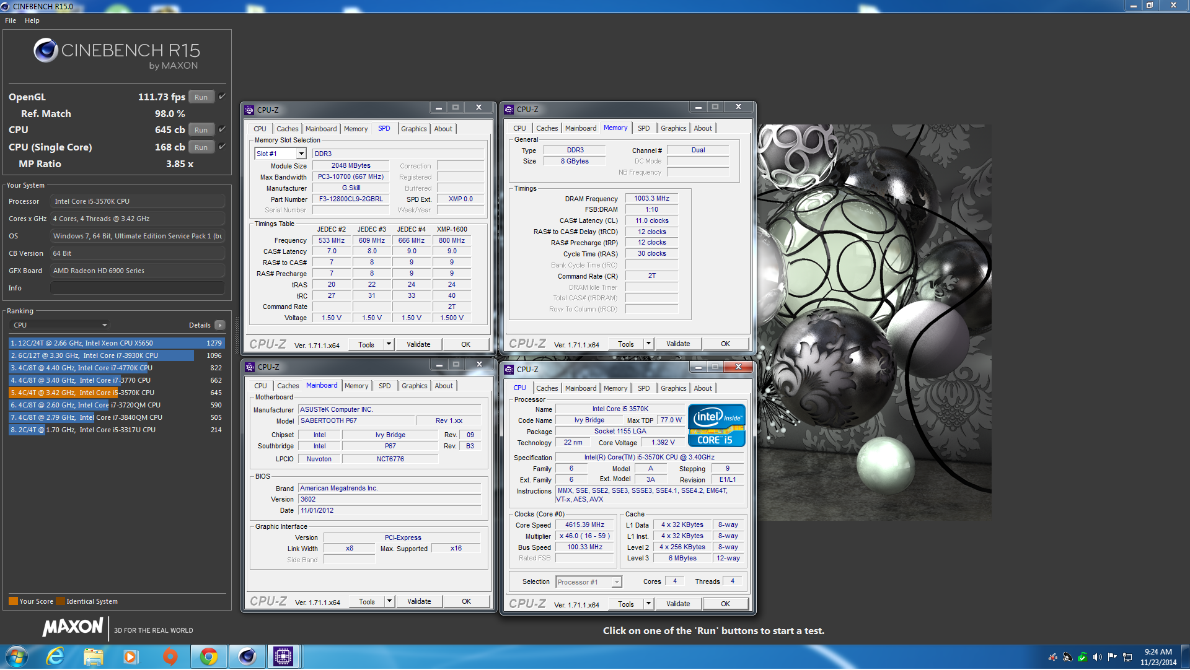1190x670 pixels.
Task: Click the CPU-Z icon of the processor window
Action: 509,370
